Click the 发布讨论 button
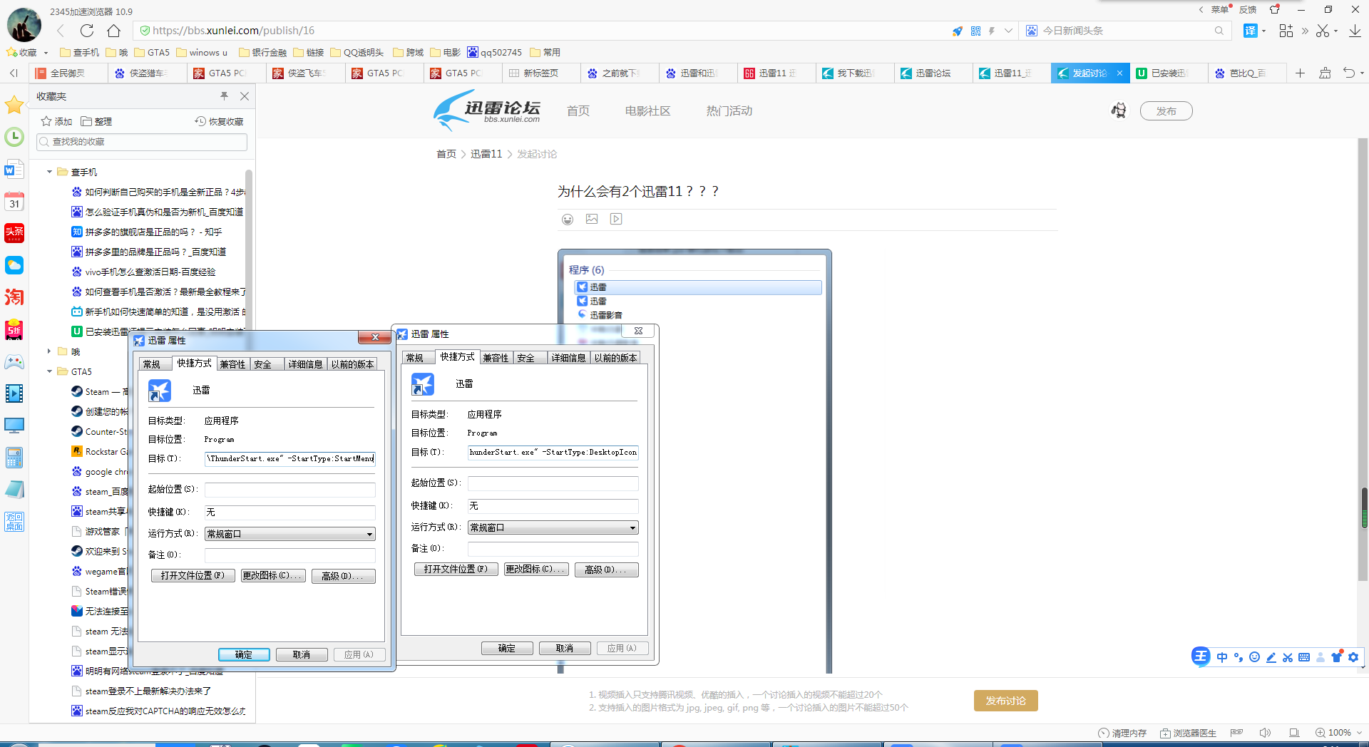This screenshot has height=747, width=1369. point(1005,701)
